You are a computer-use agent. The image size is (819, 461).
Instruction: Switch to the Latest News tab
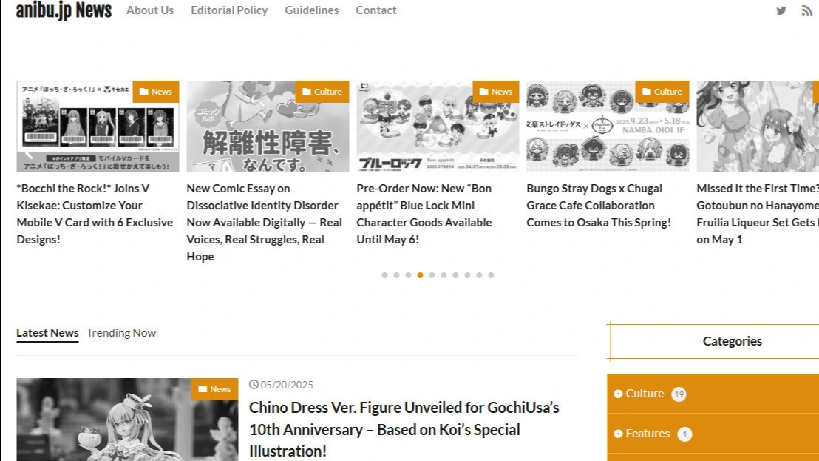point(47,332)
